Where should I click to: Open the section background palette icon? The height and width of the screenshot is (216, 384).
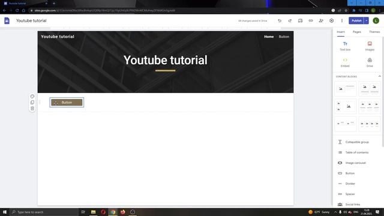[x=32, y=96]
